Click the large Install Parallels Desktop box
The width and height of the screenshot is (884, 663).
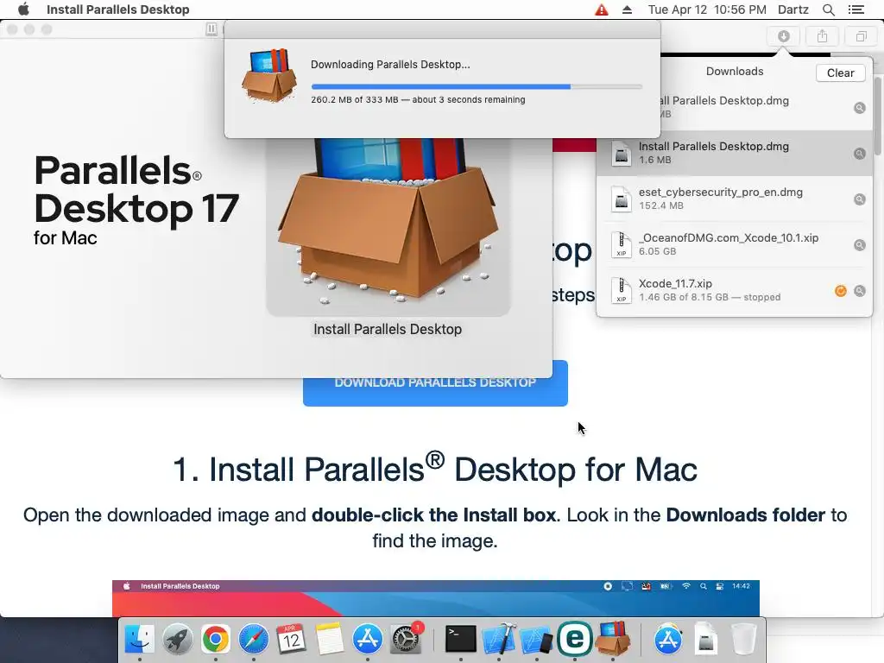388,225
